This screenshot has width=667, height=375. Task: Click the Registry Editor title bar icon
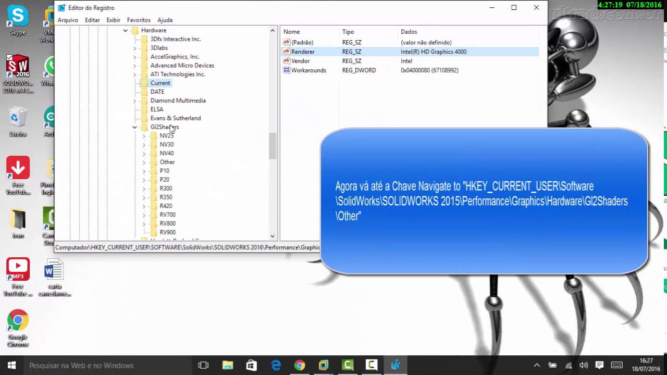61,8
